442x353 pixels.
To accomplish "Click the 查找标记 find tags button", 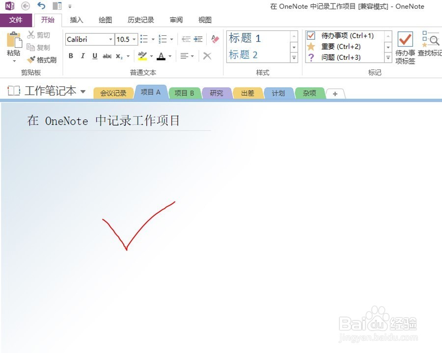I will [x=430, y=44].
